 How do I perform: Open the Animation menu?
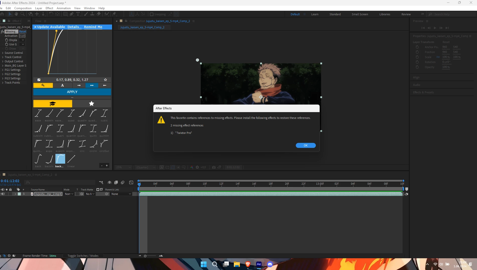pyautogui.click(x=64, y=8)
